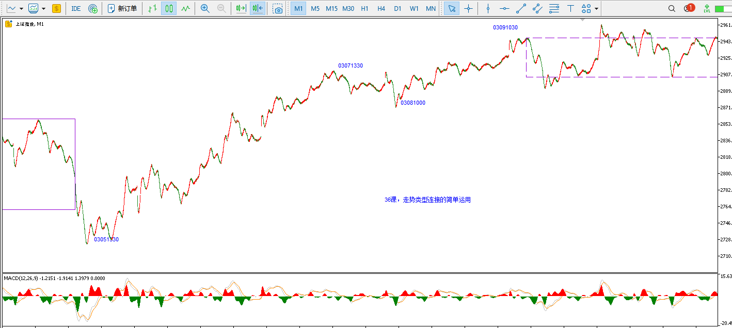This screenshot has height=328, width=732.
Task: Select the text label tool
Action: 570,8
